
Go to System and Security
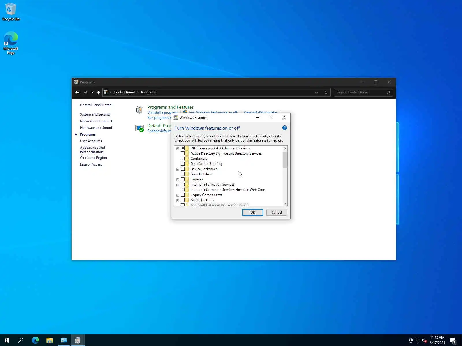(x=95, y=114)
